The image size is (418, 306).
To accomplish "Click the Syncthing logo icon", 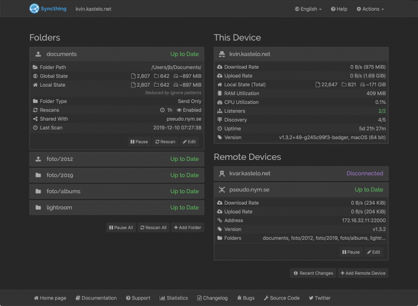I will coord(35,9).
